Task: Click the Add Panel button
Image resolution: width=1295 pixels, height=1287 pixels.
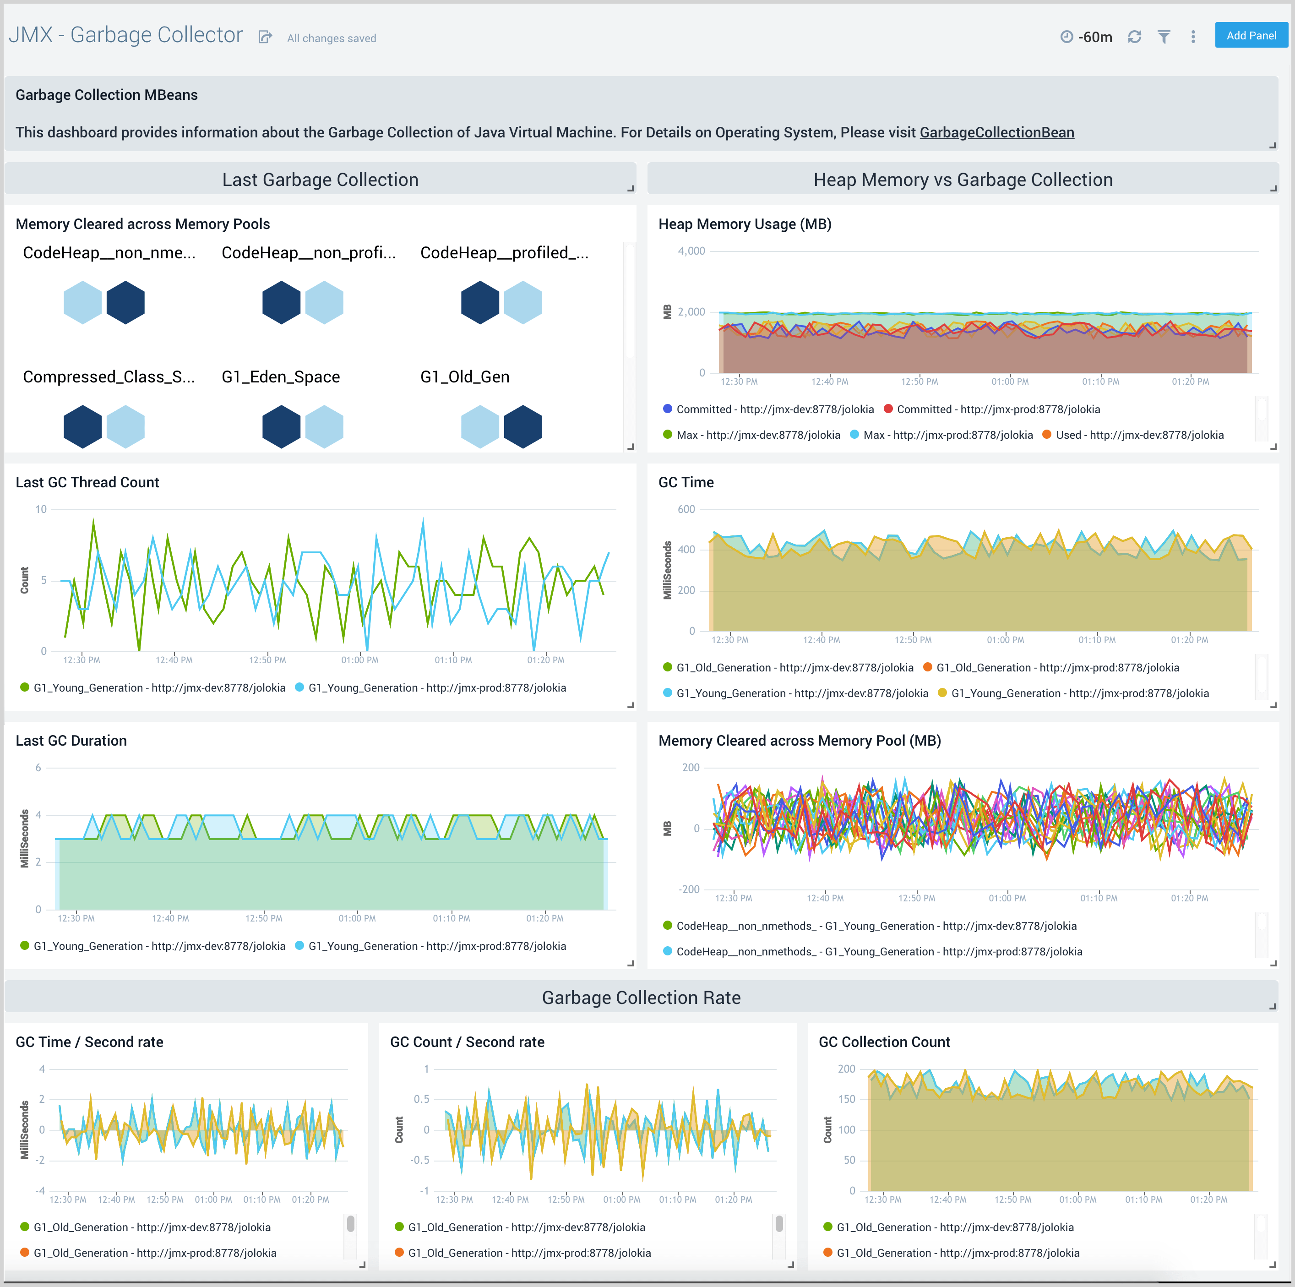Action: 1251,35
